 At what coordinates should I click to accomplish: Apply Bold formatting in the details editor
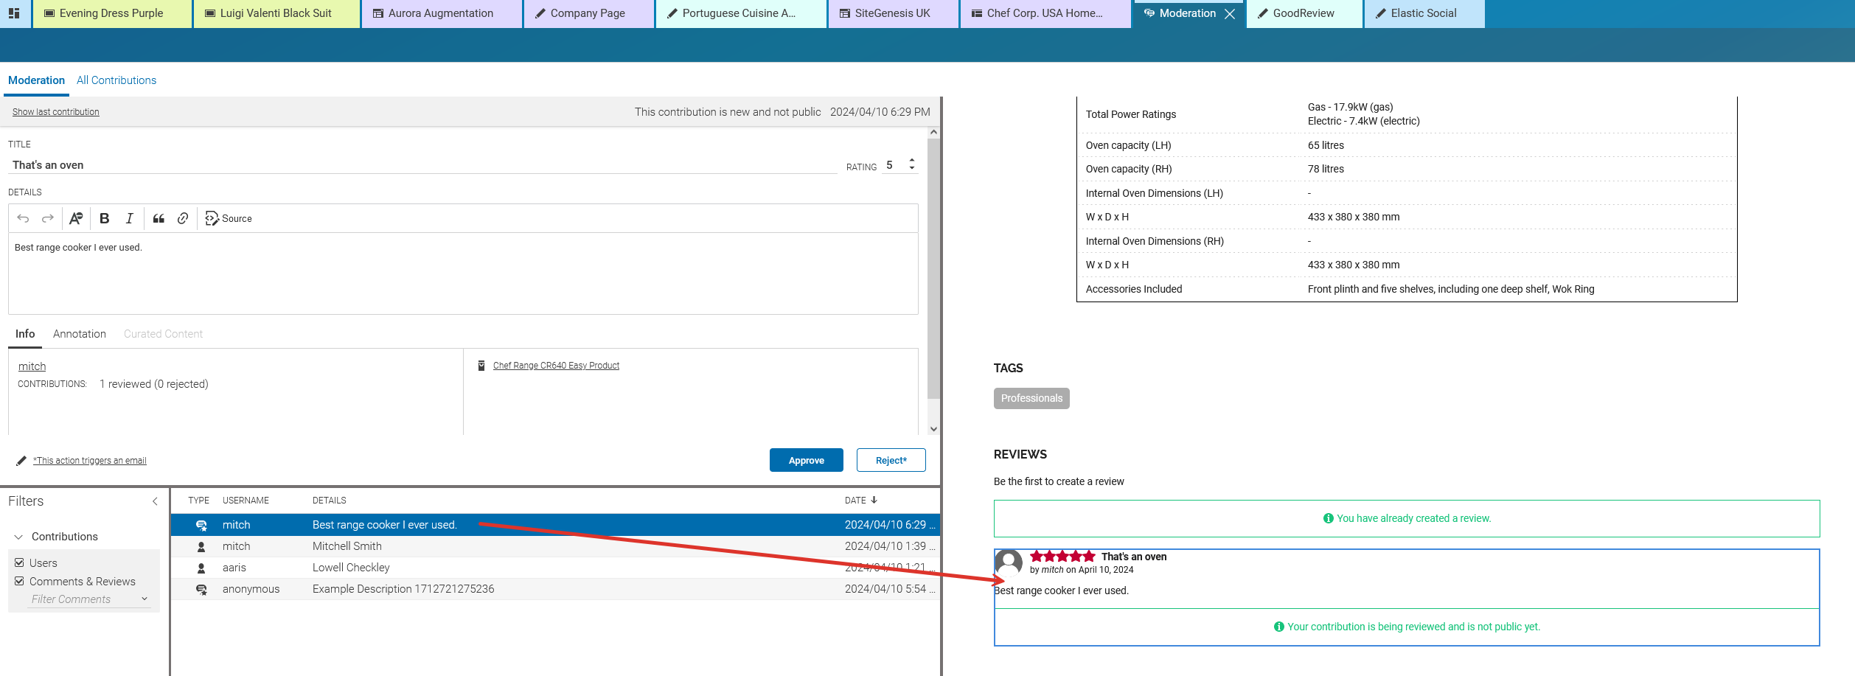[104, 218]
